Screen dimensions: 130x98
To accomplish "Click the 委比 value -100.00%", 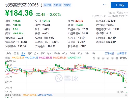I will [x=18, y=33].
